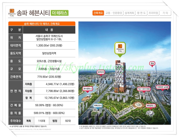
Task: Click the 합계 sub-header cell
Action: point(29,98)
